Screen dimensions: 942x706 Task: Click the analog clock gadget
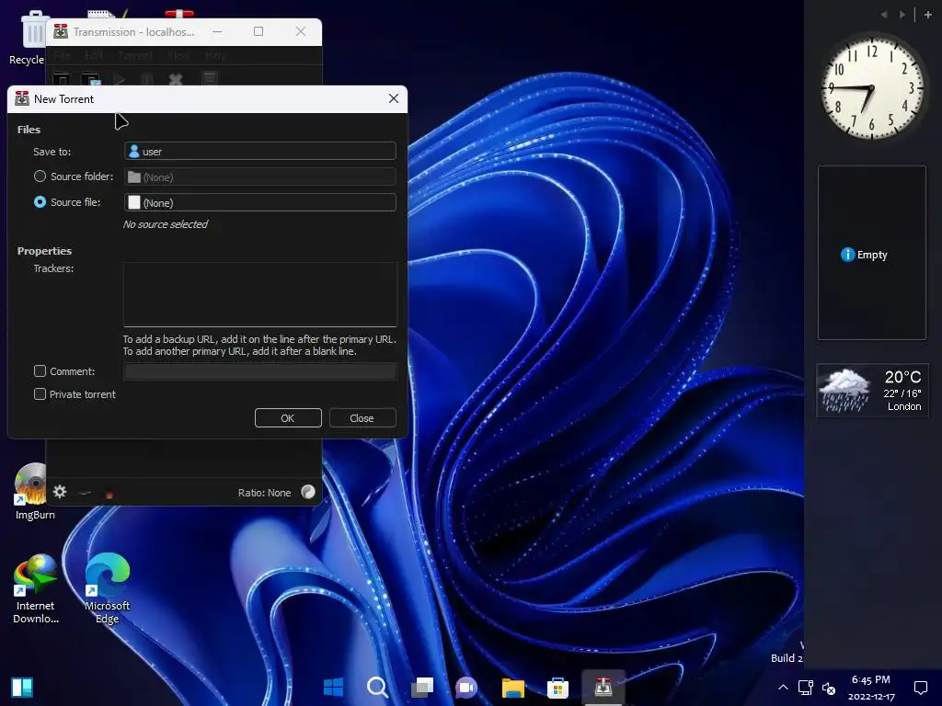[872, 87]
